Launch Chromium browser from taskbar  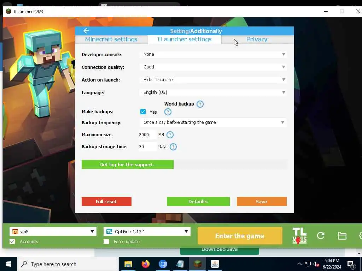pos(163,264)
